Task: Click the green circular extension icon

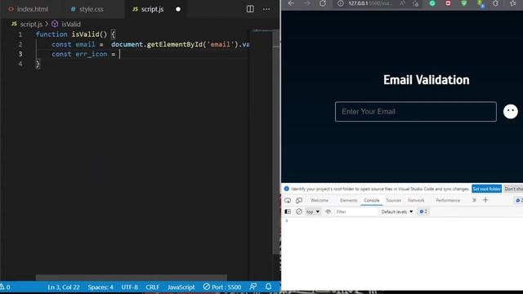Action: 432,3
